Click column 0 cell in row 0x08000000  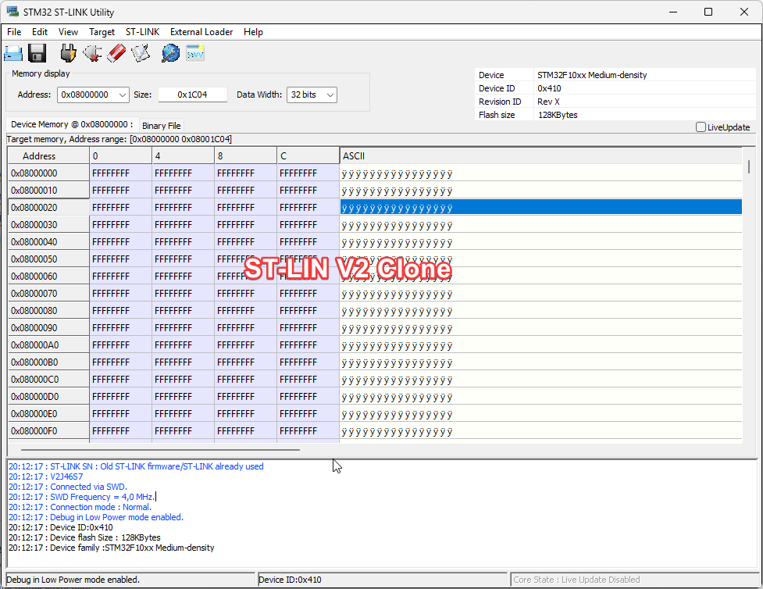pos(121,173)
